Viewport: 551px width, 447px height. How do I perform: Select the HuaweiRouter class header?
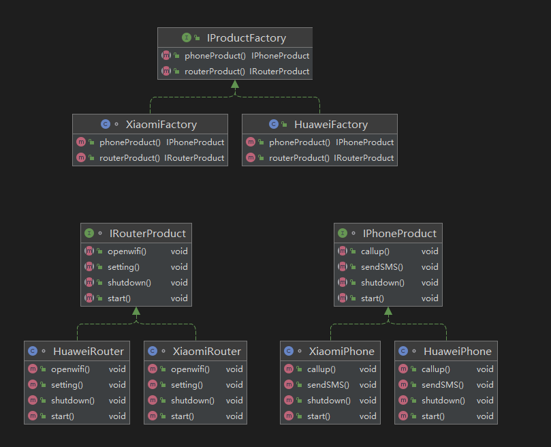coord(77,351)
